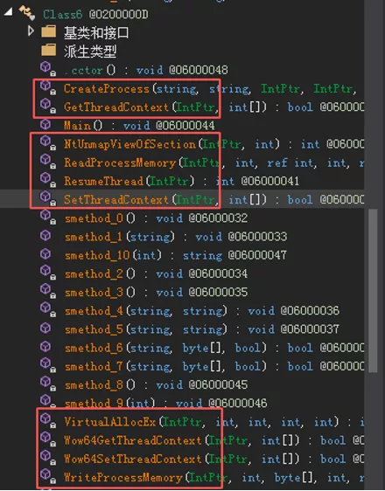Click the CreateProcess method icon

click(47, 87)
